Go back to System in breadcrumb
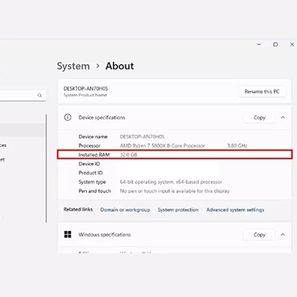The image size is (297, 297). [x=74, y=66]
